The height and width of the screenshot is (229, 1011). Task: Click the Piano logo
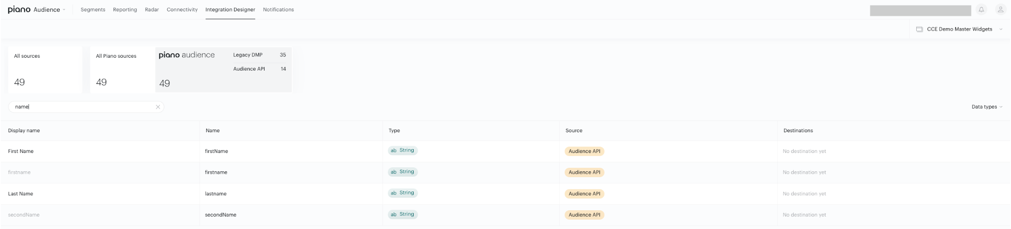coord(19,9)
